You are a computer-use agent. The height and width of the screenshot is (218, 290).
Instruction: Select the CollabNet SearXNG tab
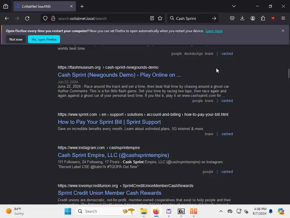[44, 6]
